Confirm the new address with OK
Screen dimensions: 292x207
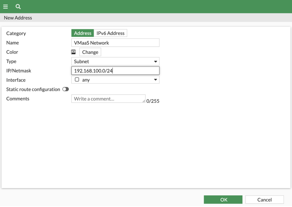click(223, 200)
